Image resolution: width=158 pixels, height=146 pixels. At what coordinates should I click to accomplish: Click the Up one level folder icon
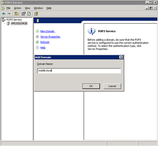17,13
